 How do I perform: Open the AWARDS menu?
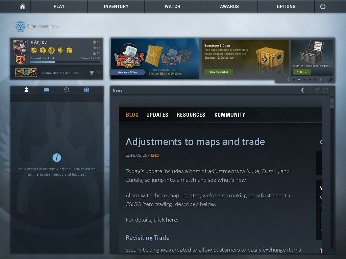click(229, 6)
